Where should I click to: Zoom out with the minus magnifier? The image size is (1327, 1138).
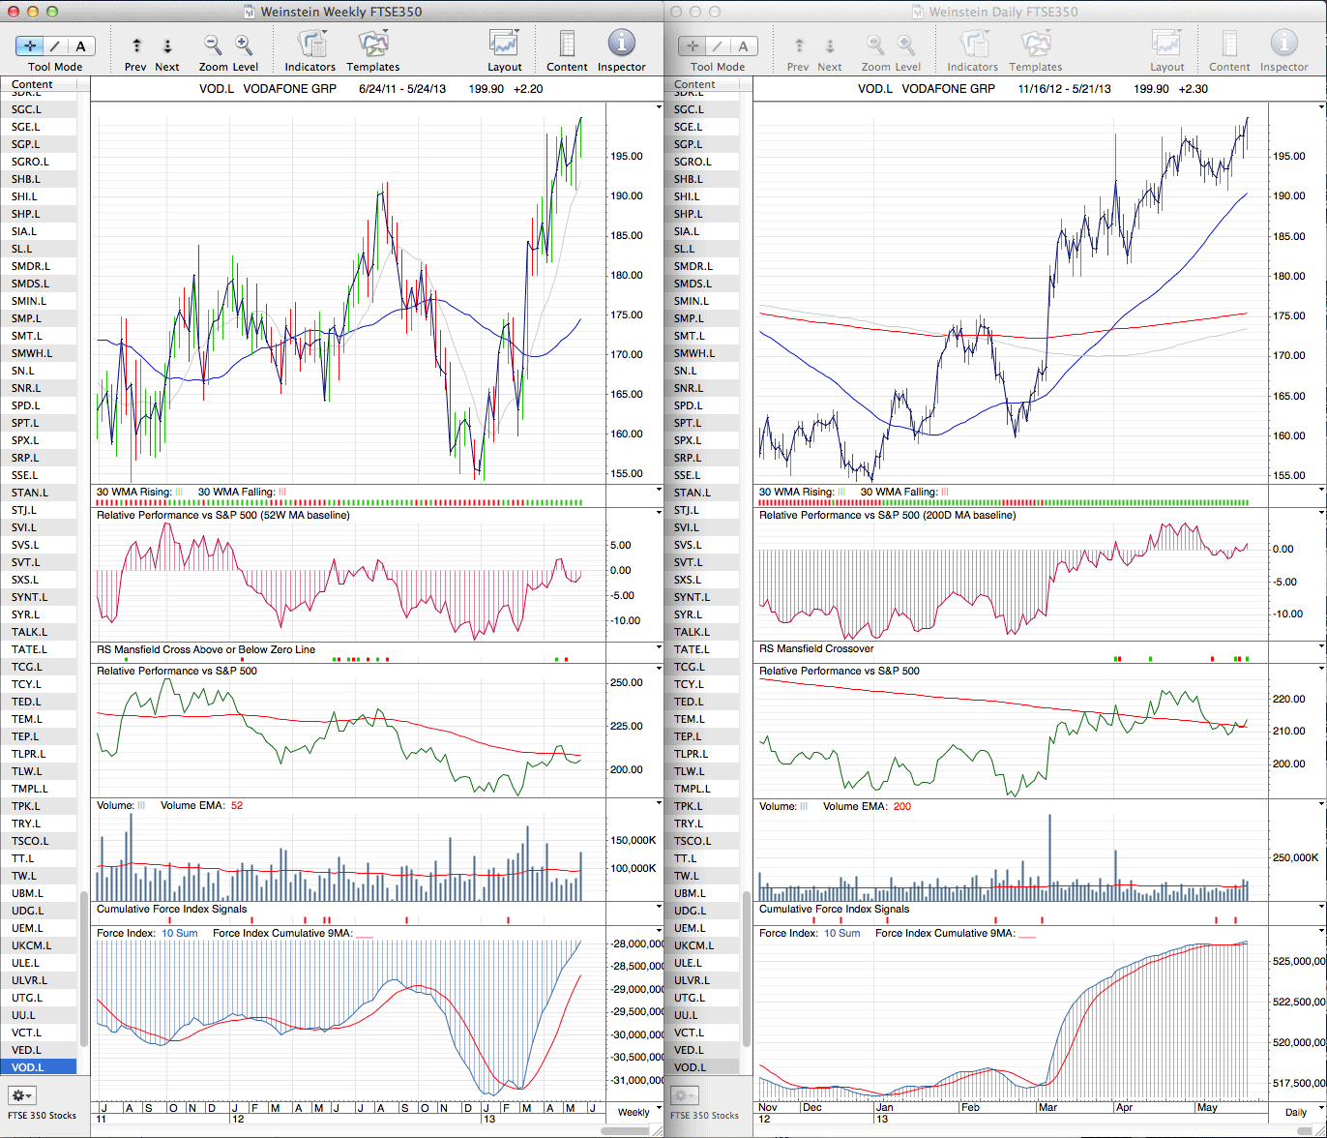213,45
